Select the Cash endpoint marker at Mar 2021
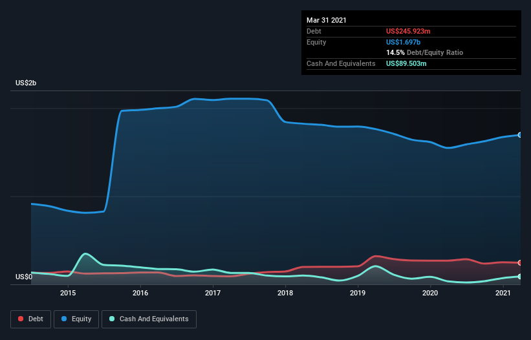 520,277
